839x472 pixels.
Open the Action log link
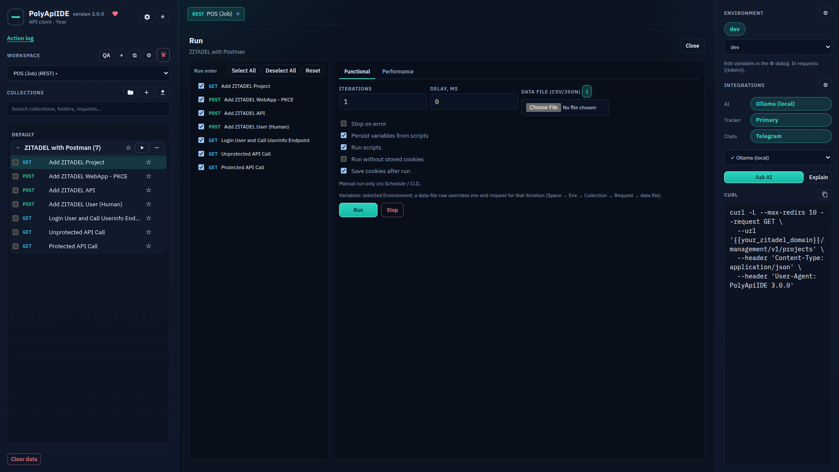coord(20,38)
